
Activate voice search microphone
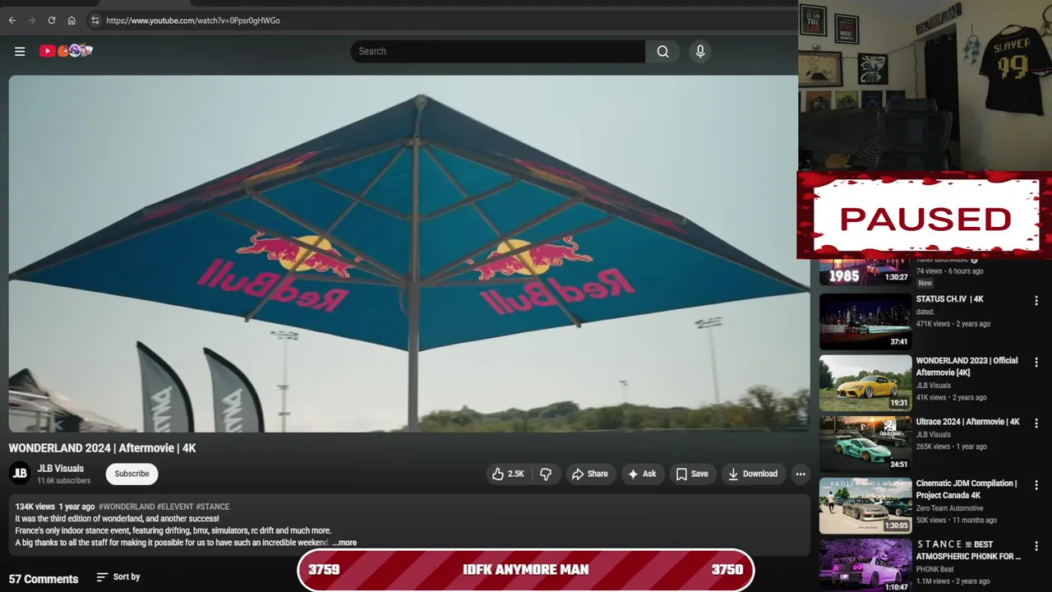pyautogui.click(x=700, y=51)
